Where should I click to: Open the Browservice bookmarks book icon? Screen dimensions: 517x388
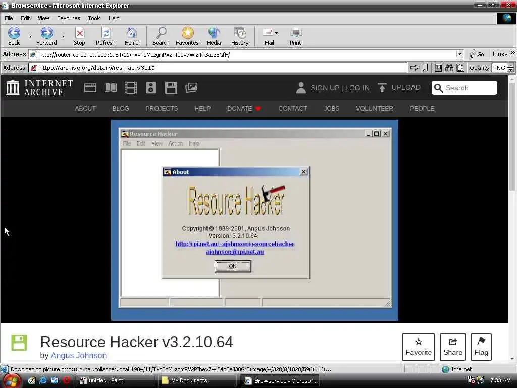(x=438, y=68)
